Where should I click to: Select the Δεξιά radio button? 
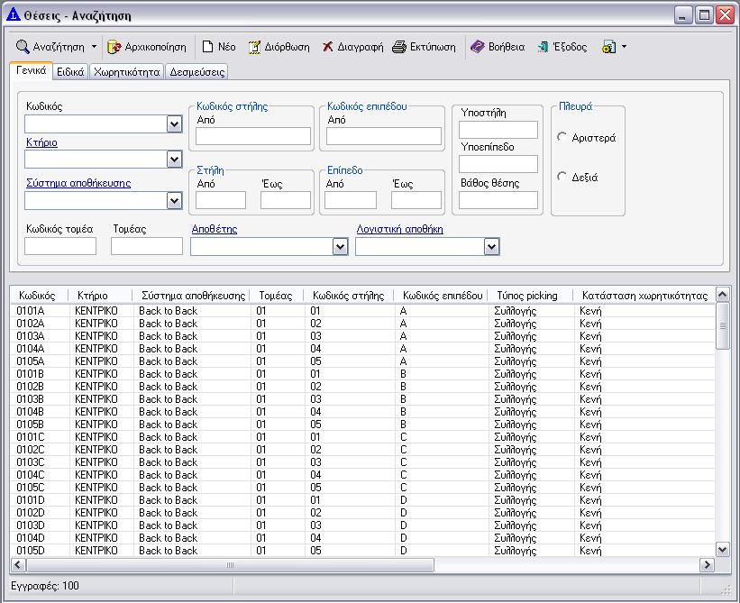562,177
